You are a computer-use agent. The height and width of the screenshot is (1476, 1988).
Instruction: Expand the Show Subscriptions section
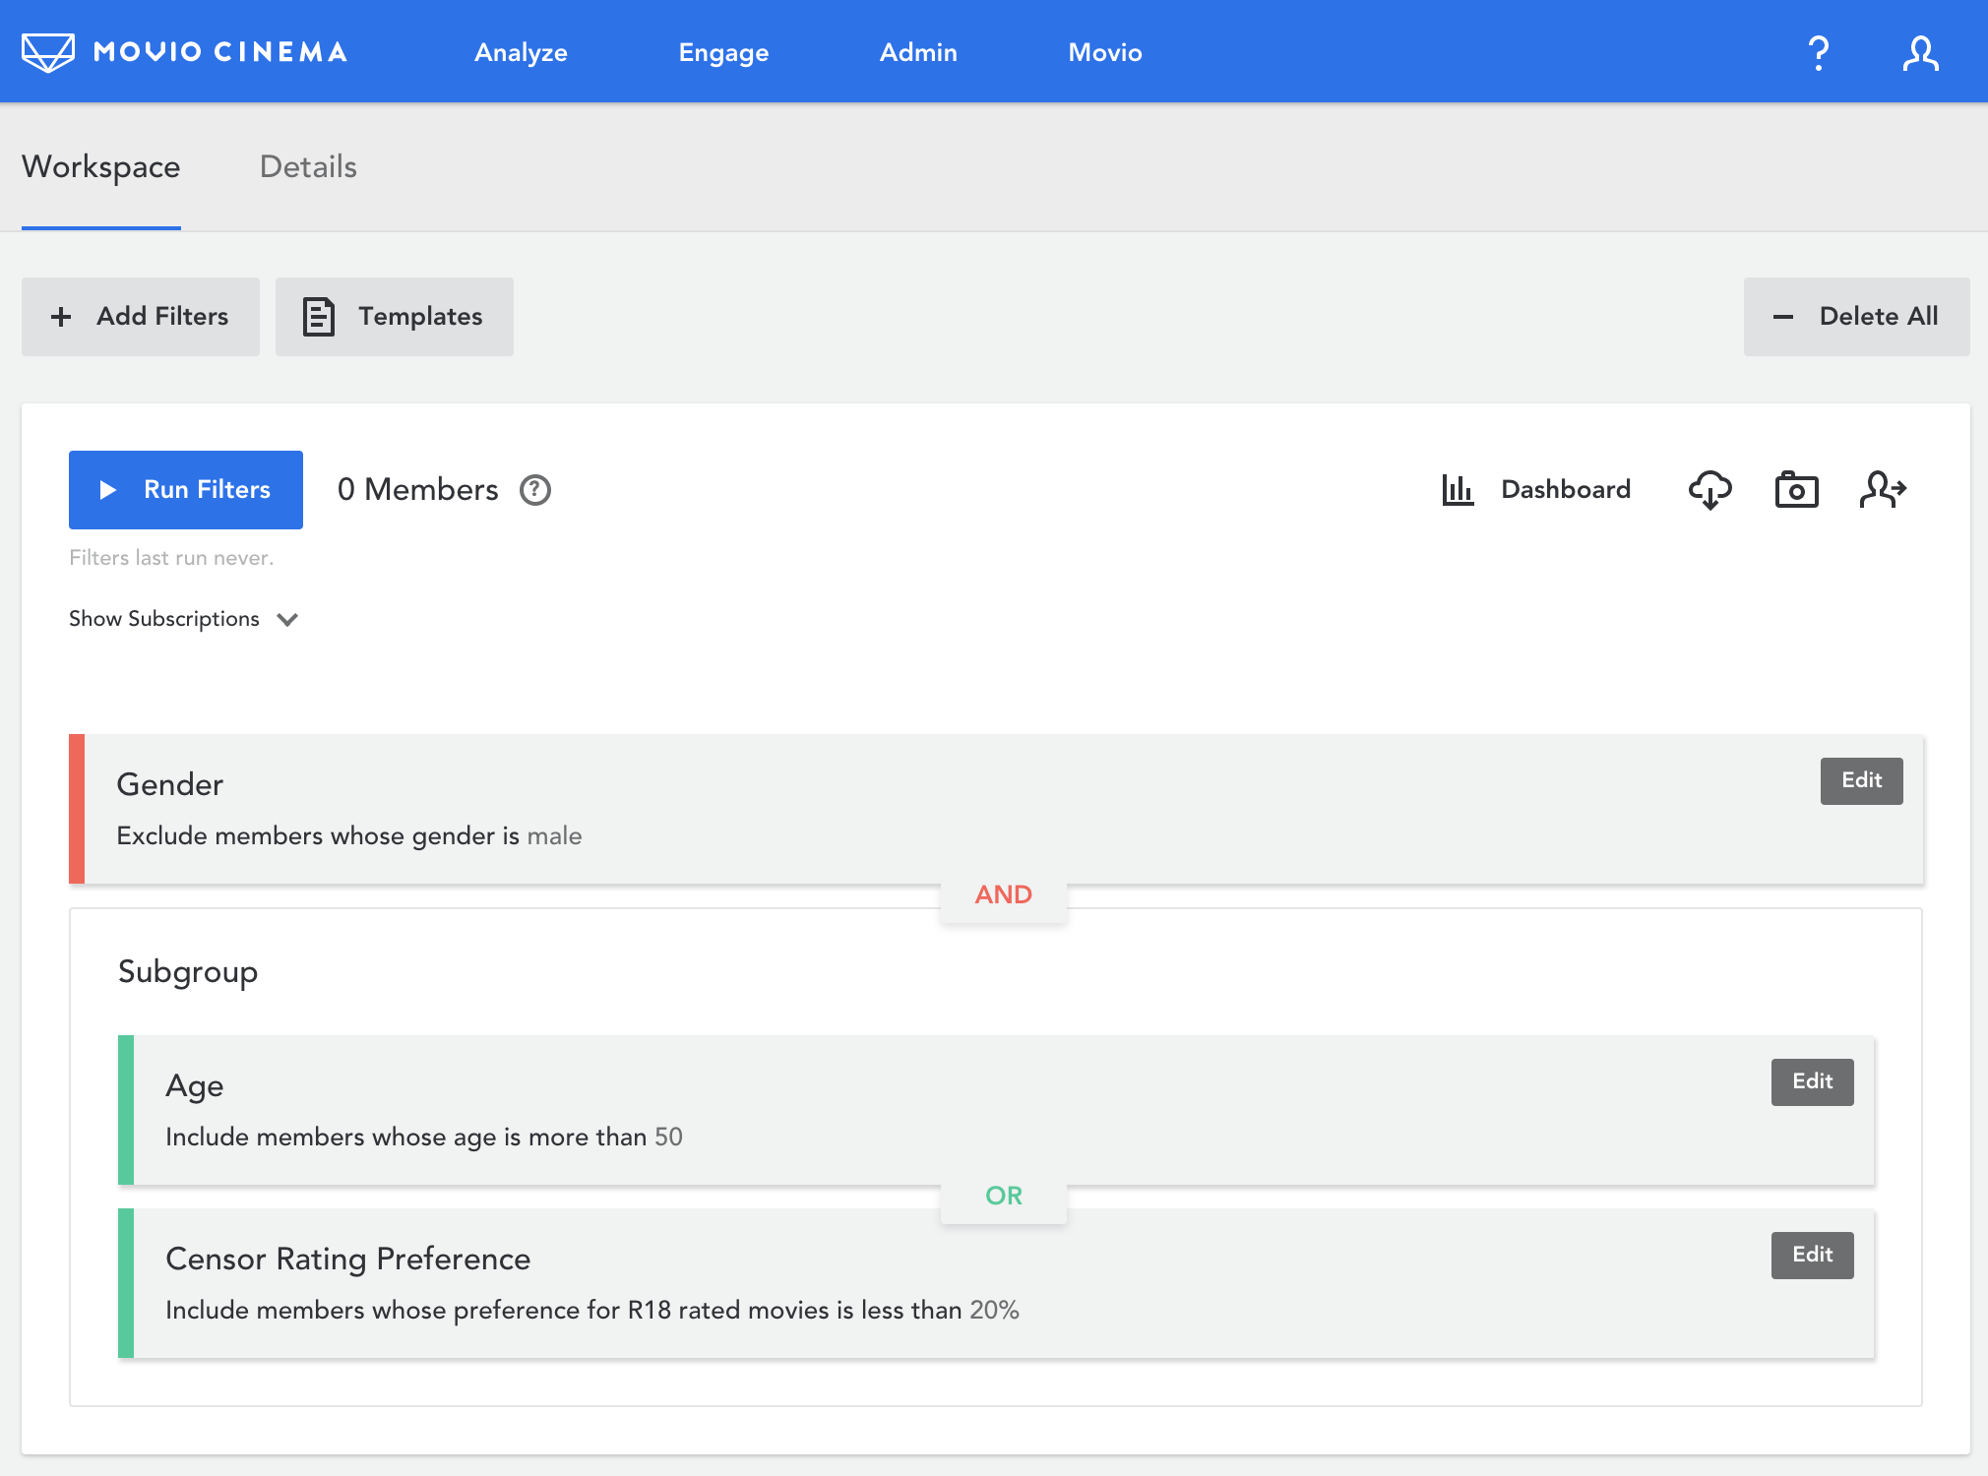(x=163, y=618)
